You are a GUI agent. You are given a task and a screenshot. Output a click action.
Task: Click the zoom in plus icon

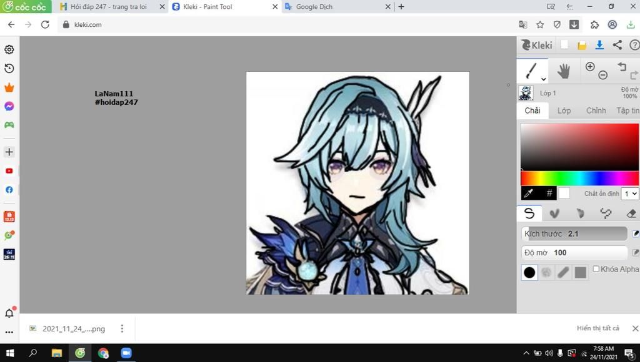pos(590,67)
